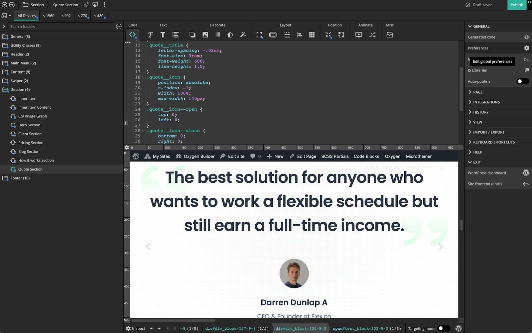Click the preview horizontal scrollbar
Viewport: 532px width, 333px height.
173,321
